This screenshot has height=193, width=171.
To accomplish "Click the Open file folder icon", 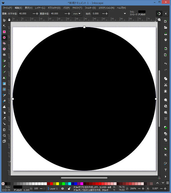I will [166, 27].
